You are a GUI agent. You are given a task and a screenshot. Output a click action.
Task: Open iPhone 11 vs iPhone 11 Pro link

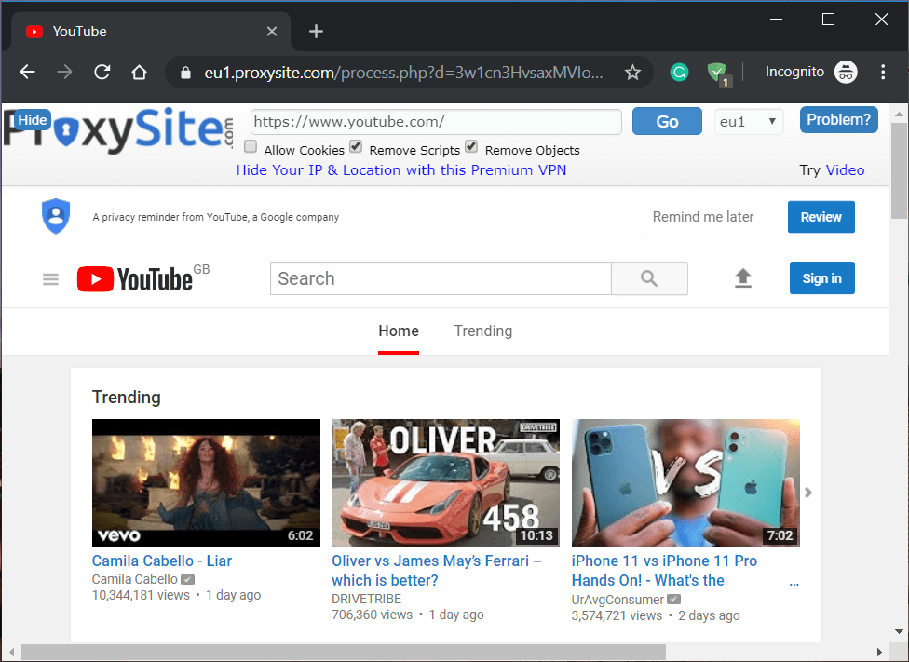click(664, 571)
